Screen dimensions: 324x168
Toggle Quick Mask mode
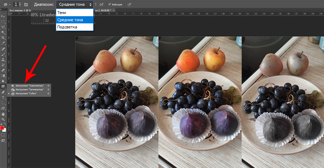click(3, 135)
